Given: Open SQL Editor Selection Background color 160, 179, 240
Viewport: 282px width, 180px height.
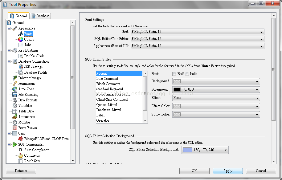Looking at the screenshot, I should (205, 150).
